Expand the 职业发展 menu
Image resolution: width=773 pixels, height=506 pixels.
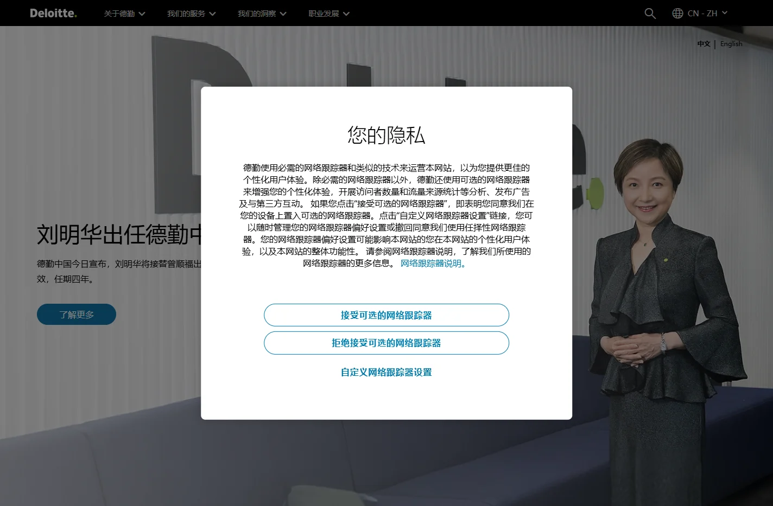pyautogui.click(x=329, y=14)
